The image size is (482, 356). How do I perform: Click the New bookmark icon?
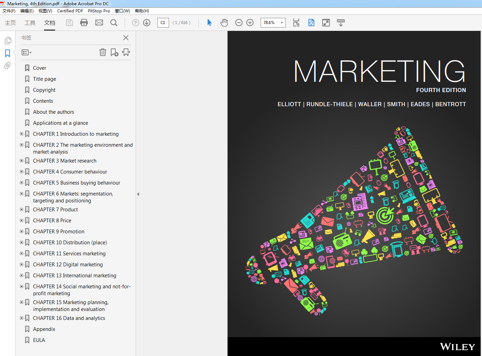click(x=114, y=52)
